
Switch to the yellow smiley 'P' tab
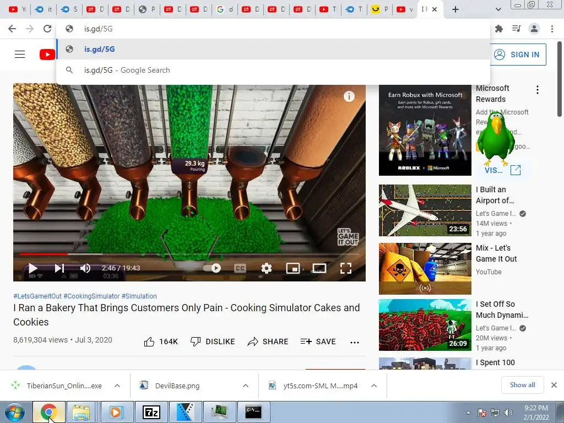tap(380, 9)
